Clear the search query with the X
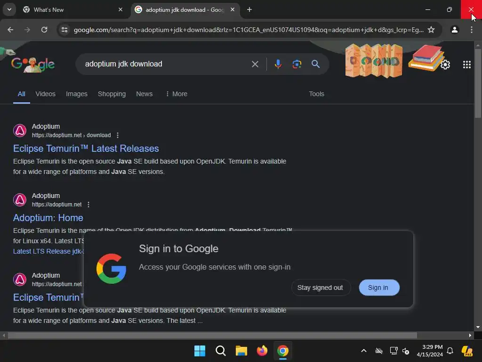The width and height of the screenshot is (482, 362). [255, 64]
